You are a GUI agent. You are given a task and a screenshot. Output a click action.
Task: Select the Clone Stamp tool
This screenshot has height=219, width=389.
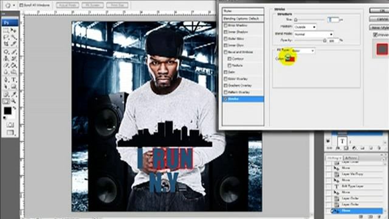pyautogui.click(x=6, y=59)
